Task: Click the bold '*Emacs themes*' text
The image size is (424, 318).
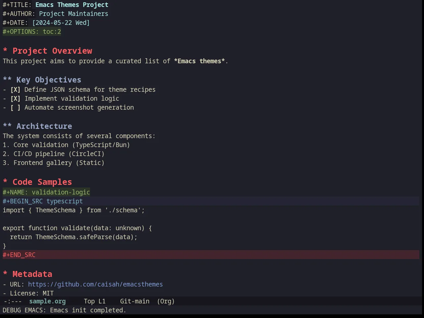Action: 199,61
